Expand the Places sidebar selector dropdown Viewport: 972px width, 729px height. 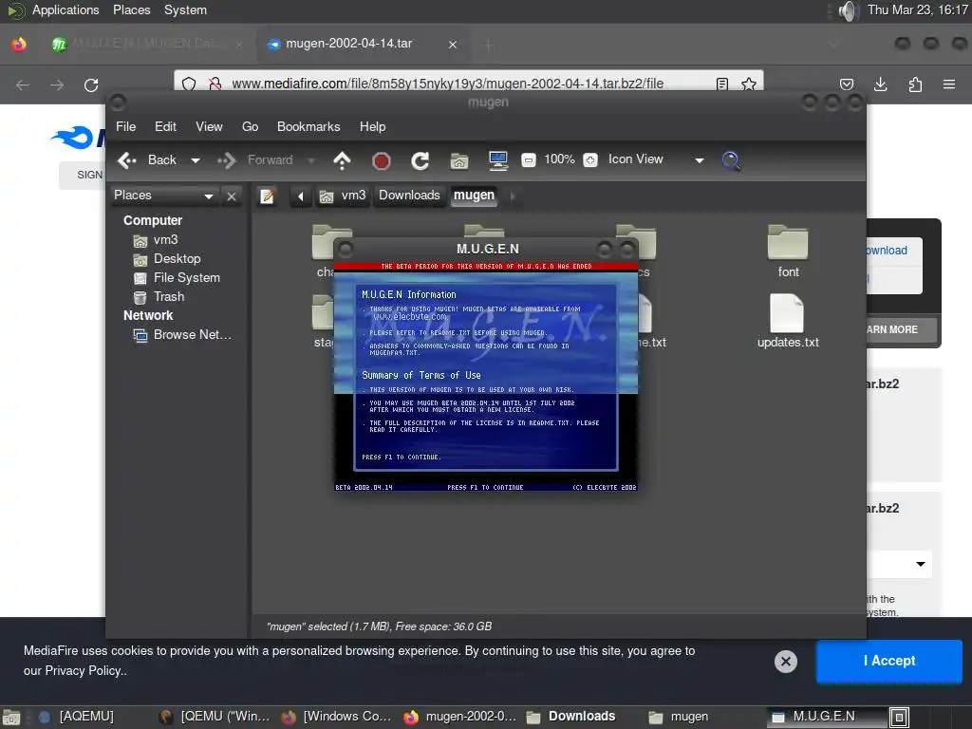(164, 196)
